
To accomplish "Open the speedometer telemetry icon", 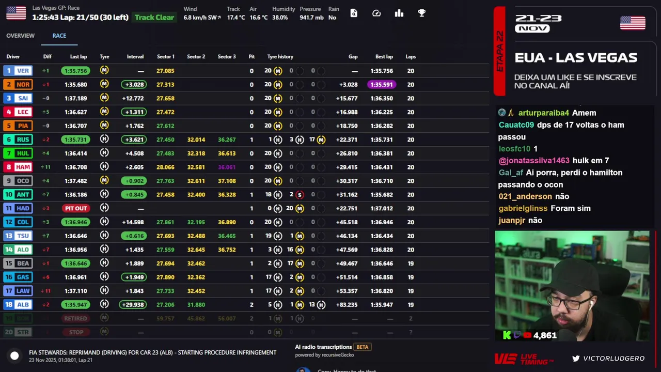I will coord(376,13).
